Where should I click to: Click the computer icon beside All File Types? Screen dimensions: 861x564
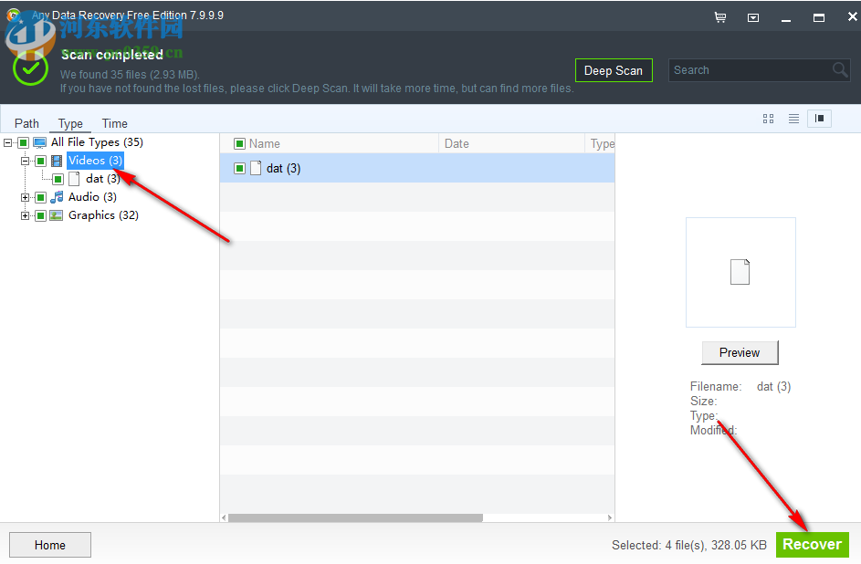click(39, 142)
